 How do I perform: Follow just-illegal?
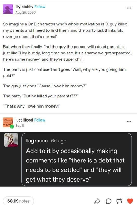(39, 120)
